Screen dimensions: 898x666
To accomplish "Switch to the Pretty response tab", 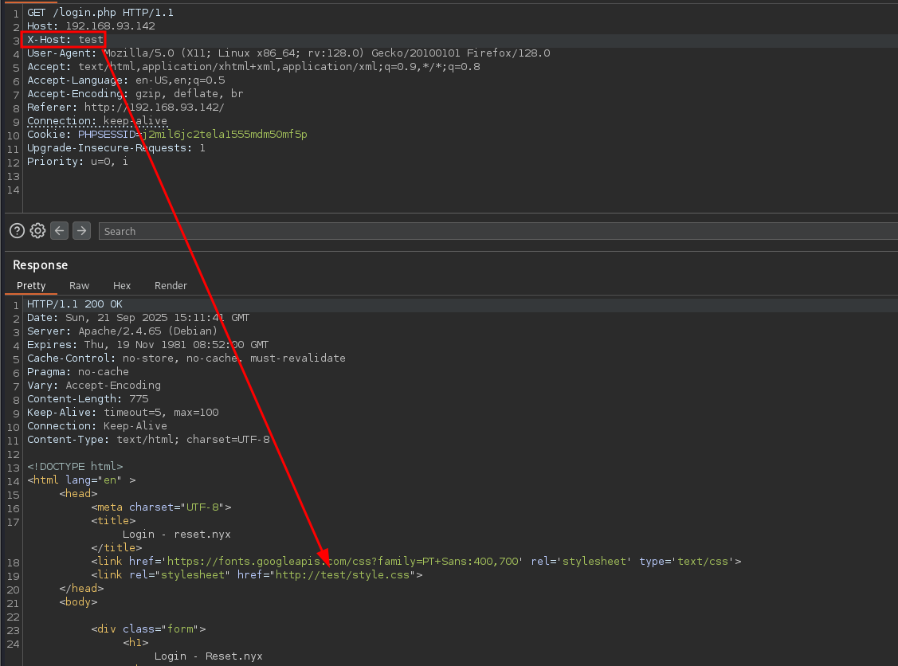I will (31, 285).
